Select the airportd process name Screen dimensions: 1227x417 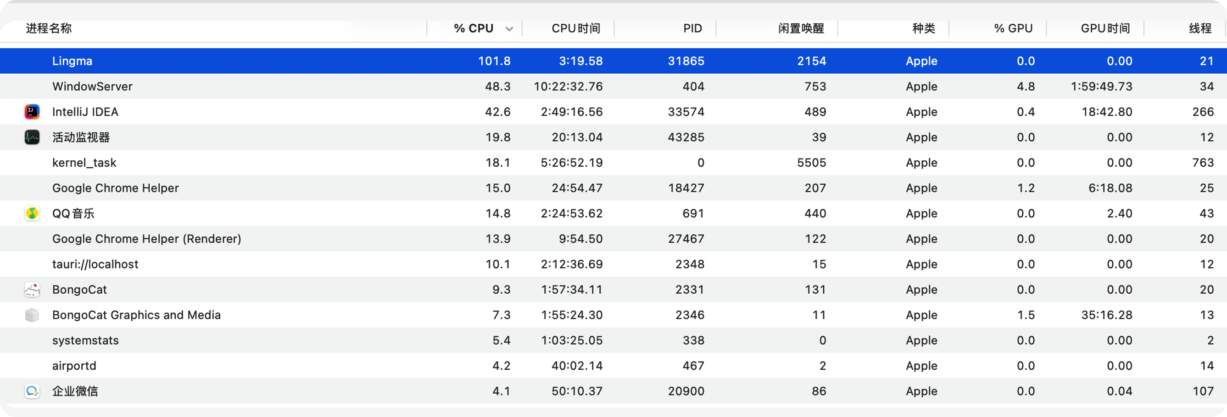pyautogui.click(x=74, y=366)
